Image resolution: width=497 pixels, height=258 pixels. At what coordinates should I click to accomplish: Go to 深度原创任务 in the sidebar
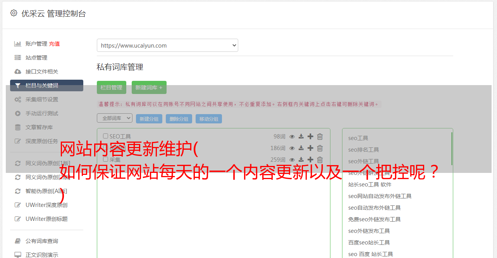click(x=42, y=141)
